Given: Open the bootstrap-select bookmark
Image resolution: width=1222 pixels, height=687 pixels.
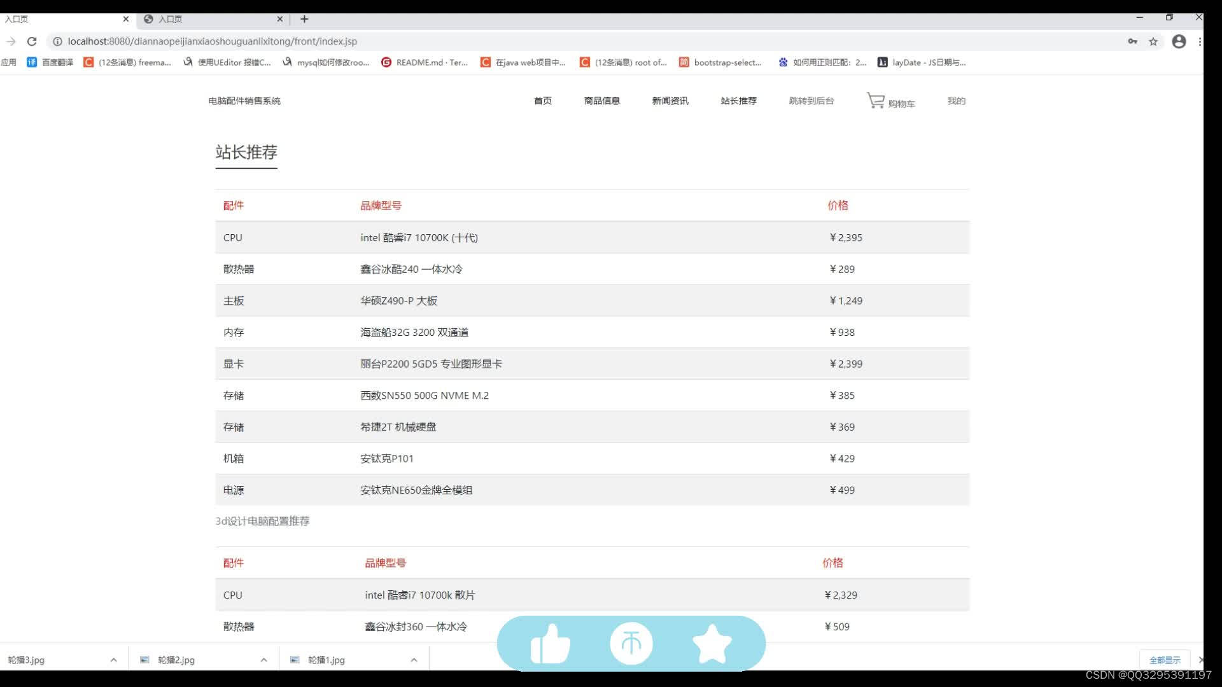Looking at the screenshot, I should [720, 62].
